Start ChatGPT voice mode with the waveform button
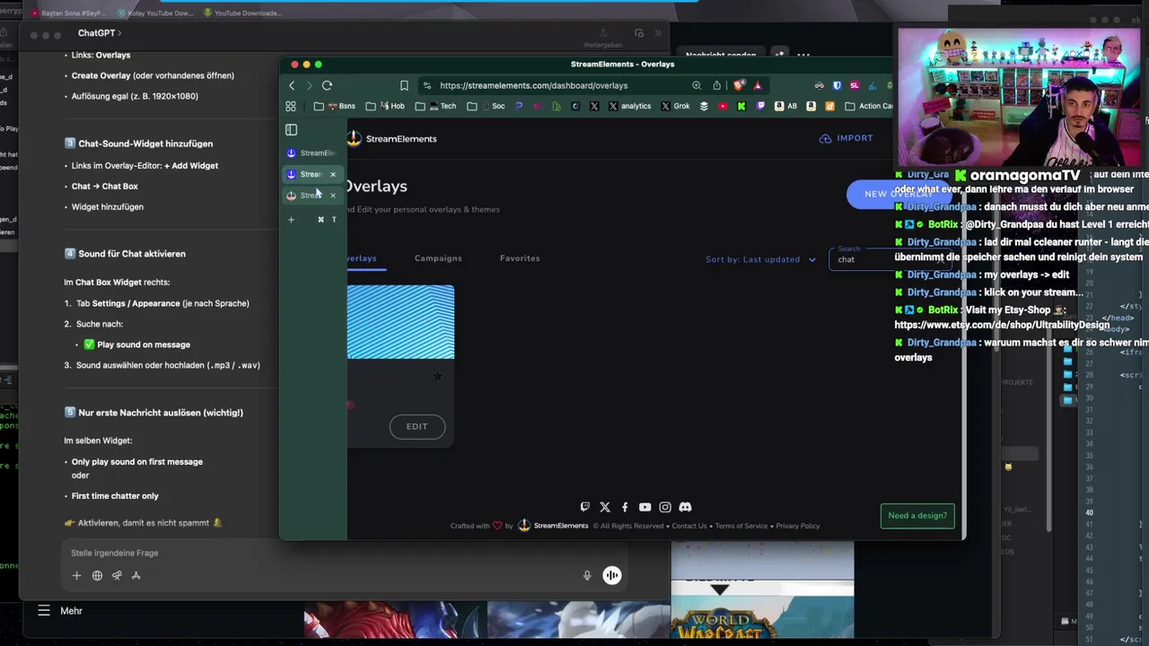 point(611,575)
